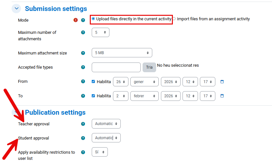Open calendar picker for From date
Screen dimensions: 272x164
(x=222, y=82)
